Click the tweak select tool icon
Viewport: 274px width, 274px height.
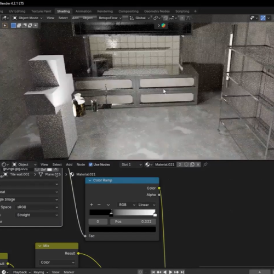pyautogui.click(x=5, y=25)
